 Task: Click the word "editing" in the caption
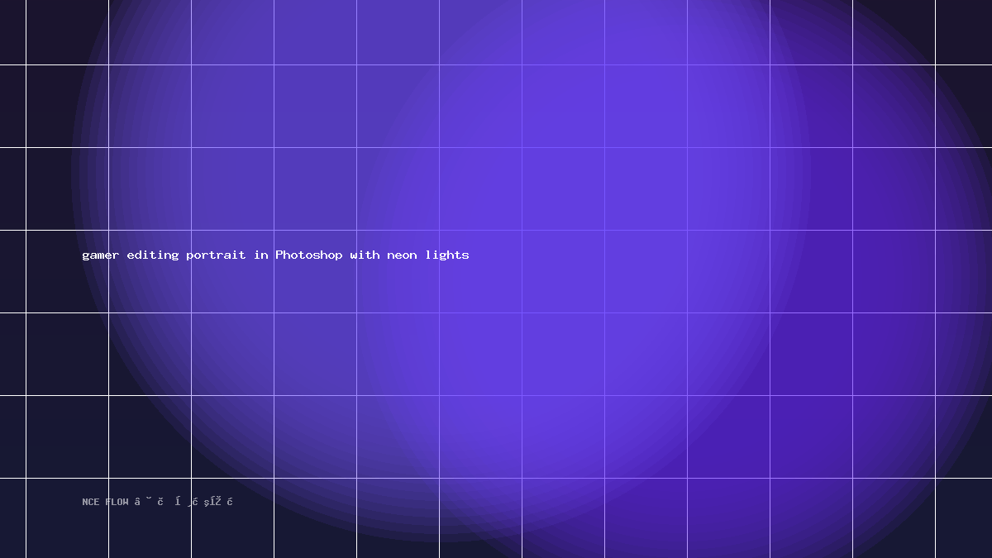coord(153,255)
